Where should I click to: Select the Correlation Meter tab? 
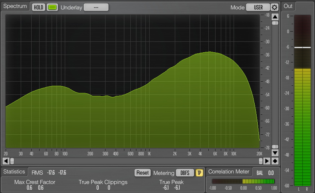229,172
